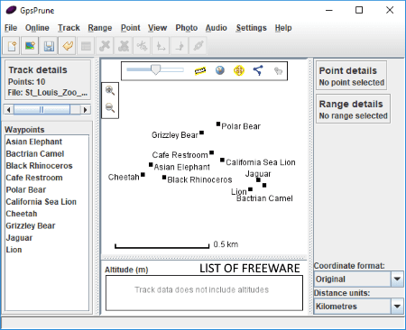The width and height of the screenshot is (406, 330).
Task: Select Lion in Waypoints list
Action: (x=47, y=250)
